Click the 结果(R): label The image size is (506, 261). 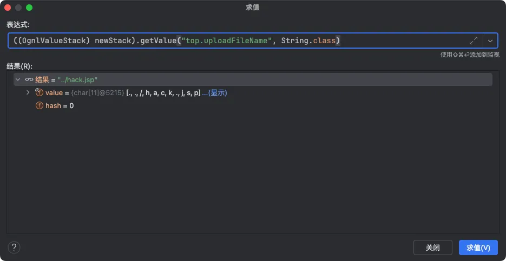tap(19, 66)
